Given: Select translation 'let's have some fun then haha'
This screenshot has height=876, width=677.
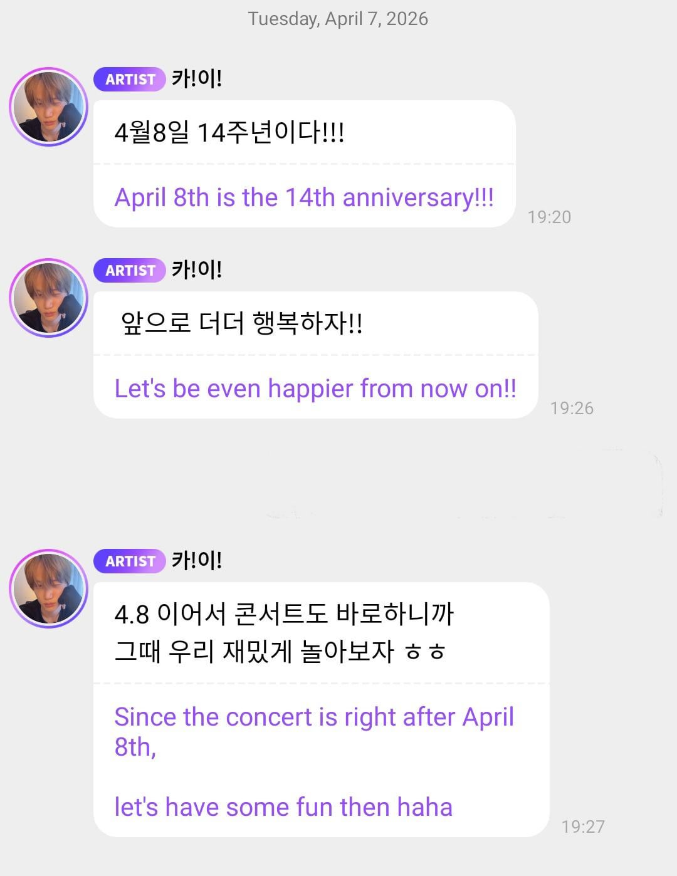Looking at the screenshot, I should (283, 807).
